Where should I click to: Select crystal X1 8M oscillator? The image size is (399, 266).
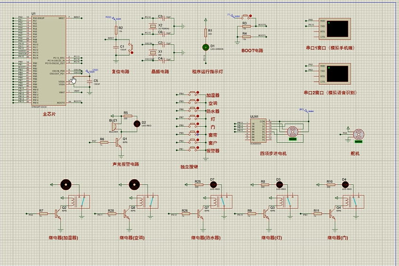pyautogui.click(x=153, y=52)
